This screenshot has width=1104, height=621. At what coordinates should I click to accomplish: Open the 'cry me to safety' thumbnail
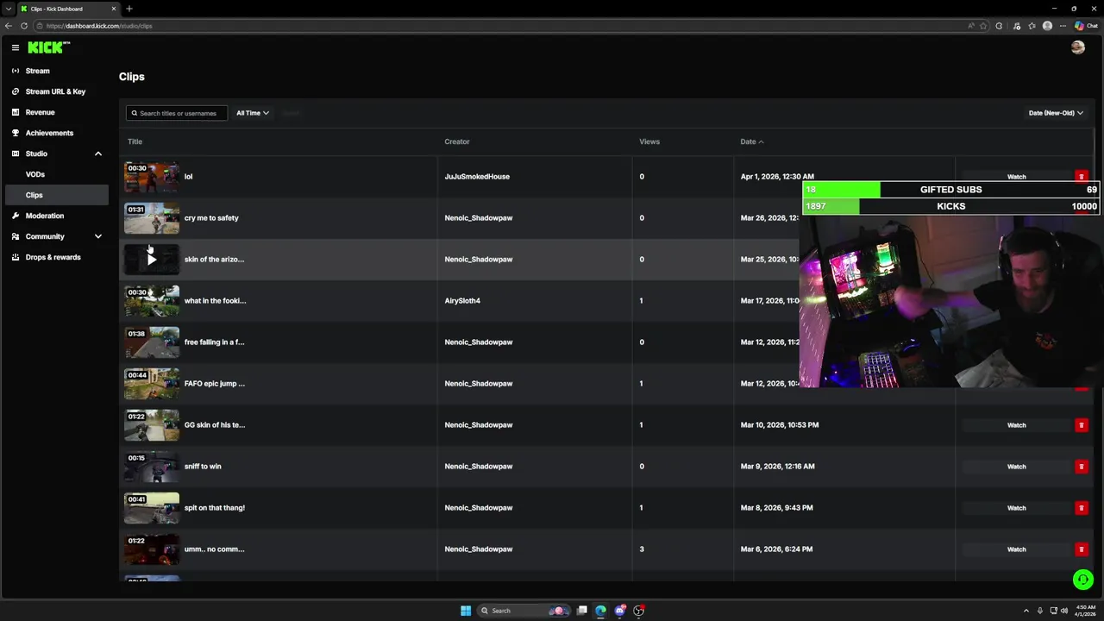point(152,217)
